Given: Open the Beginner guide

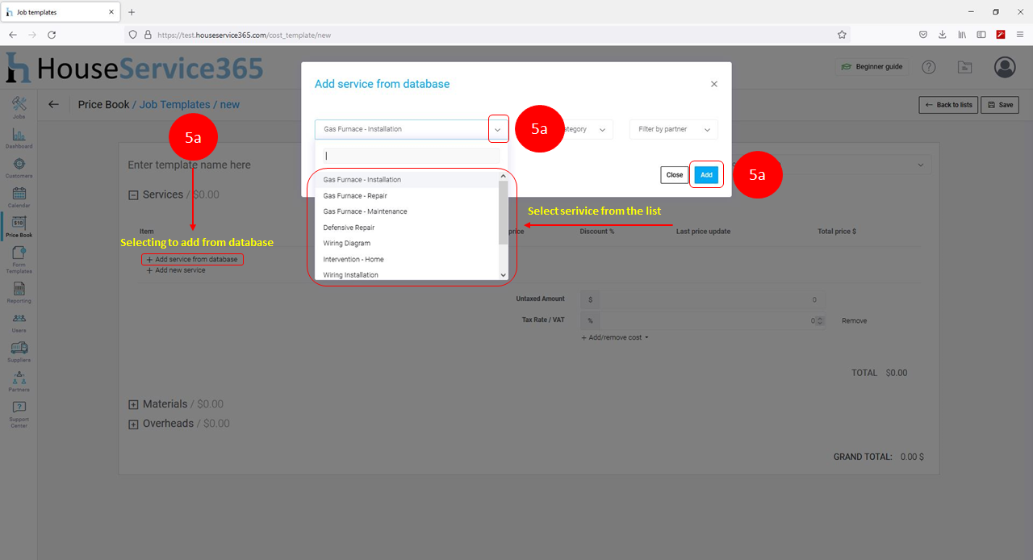Looking at the screenshot, I should (x=872, y=67).
